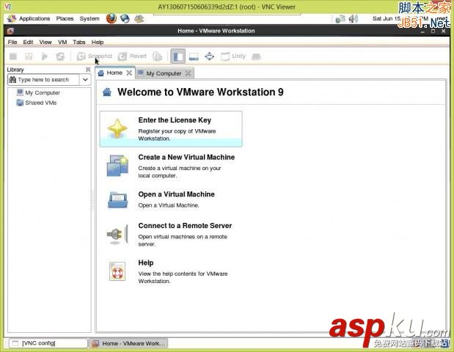Screen dimensions: 454x352
Task: Click the globe mail launcher icon
Action: pyautogui.click(x=125, y=18)
